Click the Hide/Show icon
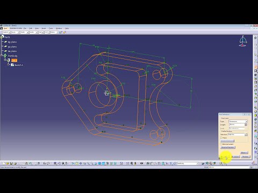258x193 pixels. [x=111, y=164]
